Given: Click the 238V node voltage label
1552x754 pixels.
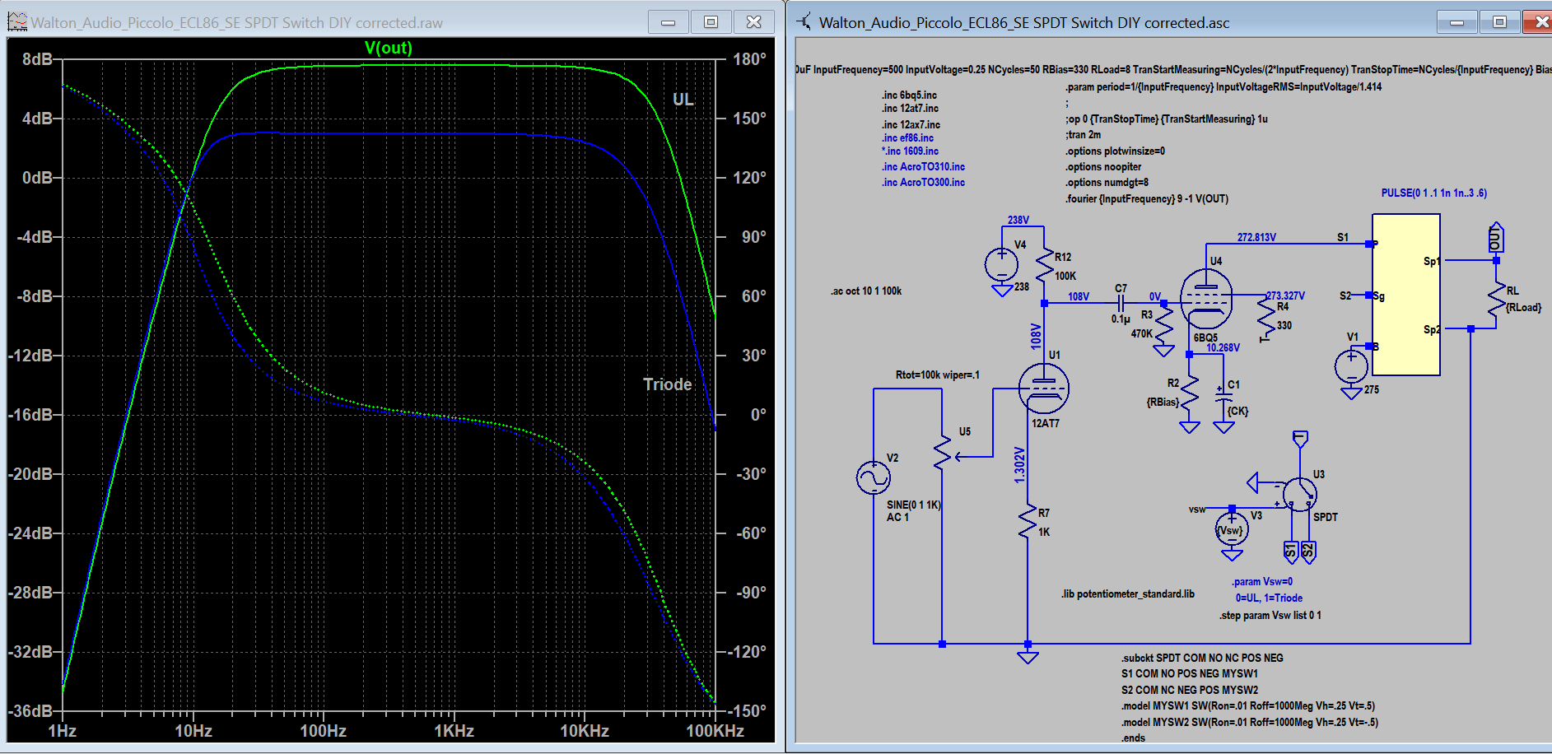Looking at the screenshot, I should tap(1018, 221).
